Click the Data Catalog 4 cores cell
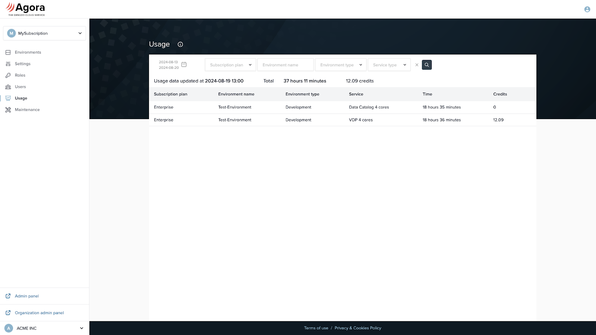The image size is (596, 335). [x=369, y=107]
